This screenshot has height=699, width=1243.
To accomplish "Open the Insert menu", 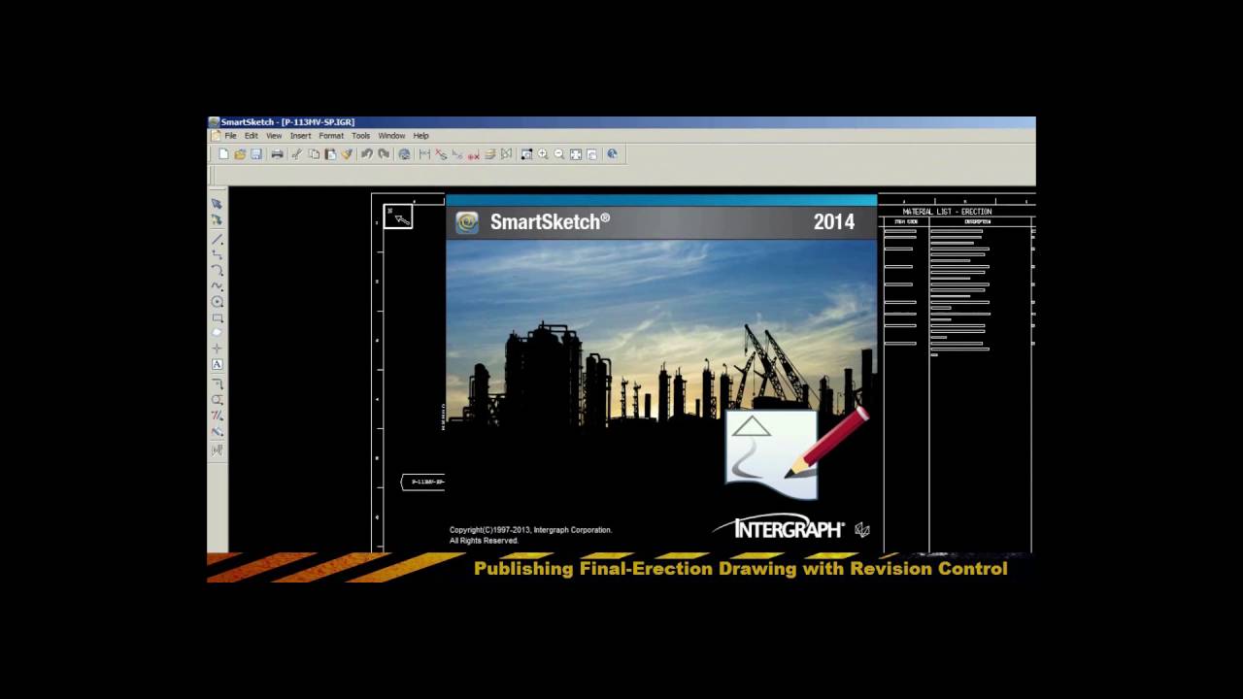I will point(301,136).
